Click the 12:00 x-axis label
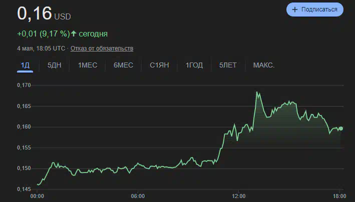 pos(239,196)
